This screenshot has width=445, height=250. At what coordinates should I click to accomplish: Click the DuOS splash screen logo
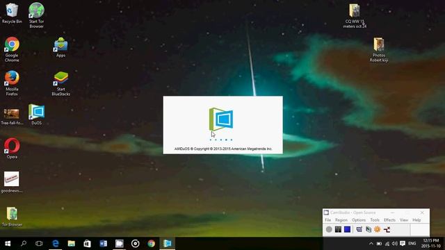221,119
